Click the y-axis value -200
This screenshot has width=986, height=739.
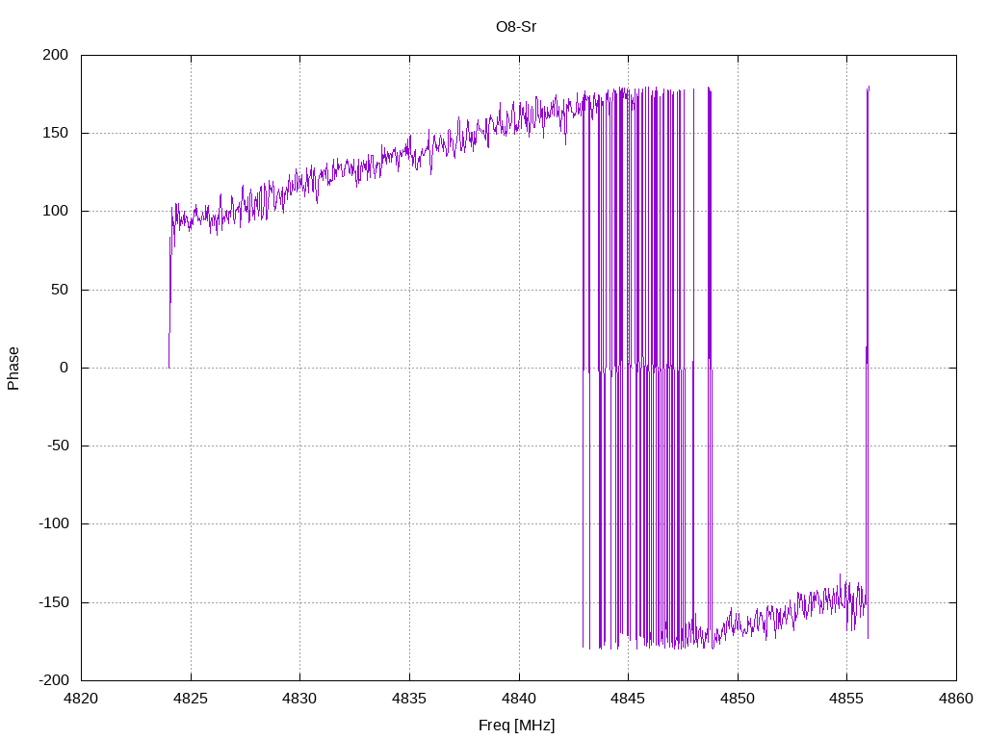[54, 680]
